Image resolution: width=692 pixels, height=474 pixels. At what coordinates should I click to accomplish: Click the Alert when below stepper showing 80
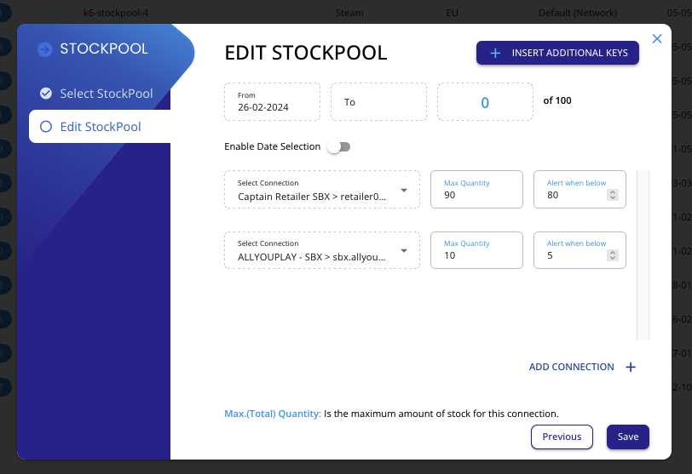tap(613, 195)
